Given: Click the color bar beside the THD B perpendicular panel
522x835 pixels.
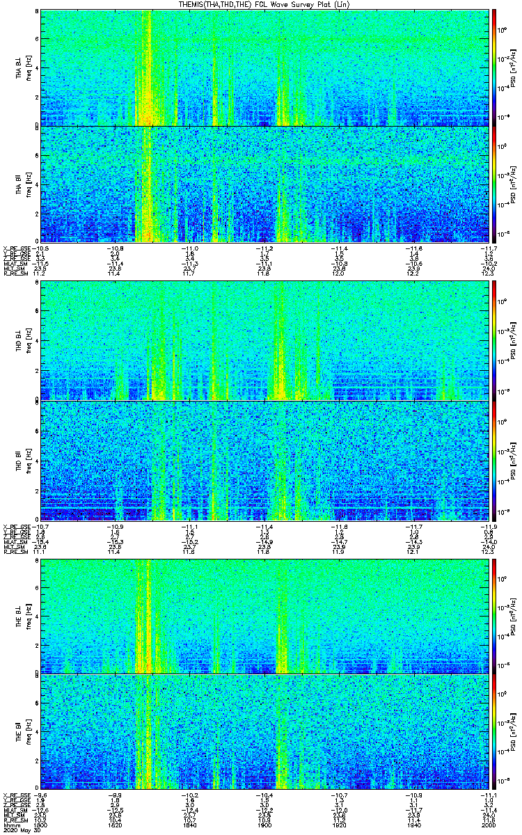Looking at the screenshot, I should [494, 340].
